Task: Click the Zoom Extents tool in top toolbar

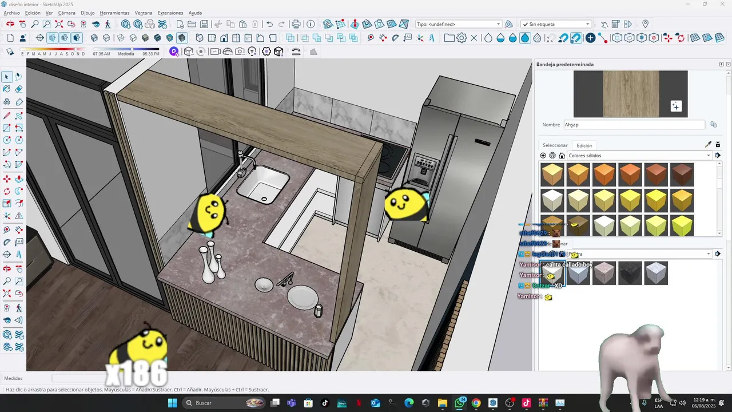Action: [x=59, y=24]
